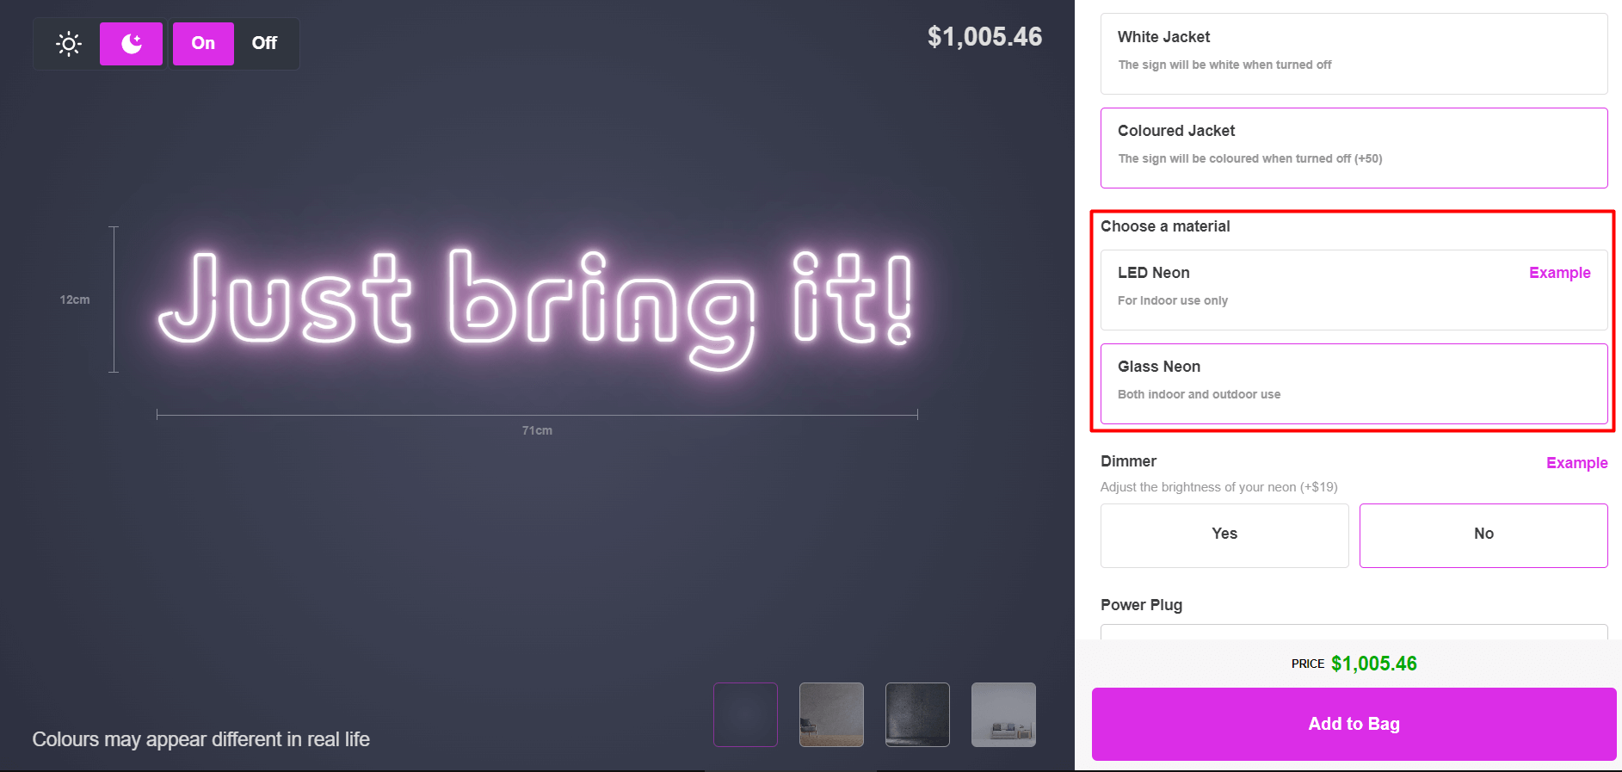
Task: Choose the sofa living room thumbnail
Action: (x=1003, y=714)
